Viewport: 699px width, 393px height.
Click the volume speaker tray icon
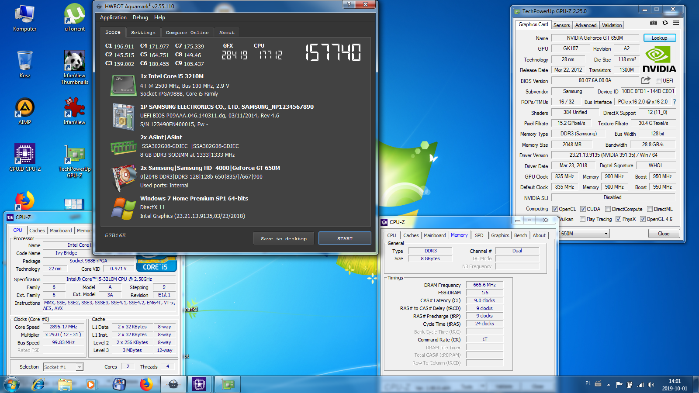coord(651,385)
